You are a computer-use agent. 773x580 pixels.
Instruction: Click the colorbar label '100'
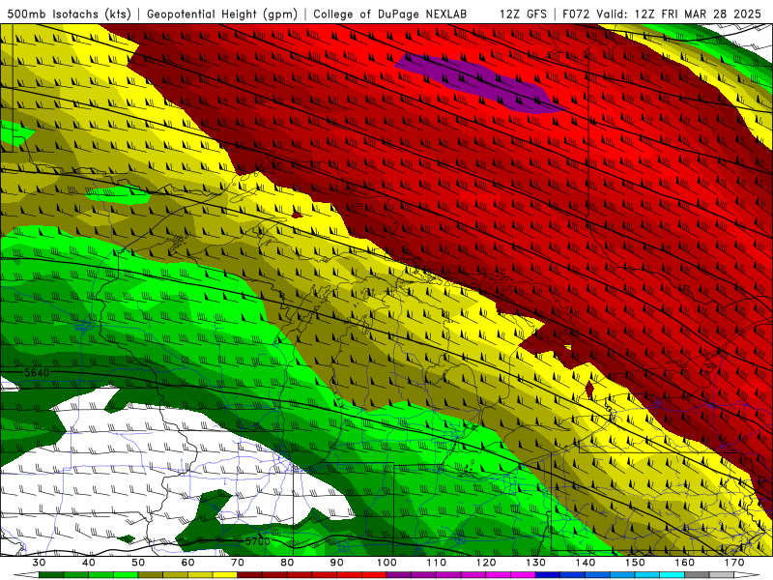(x=386, y=563)
